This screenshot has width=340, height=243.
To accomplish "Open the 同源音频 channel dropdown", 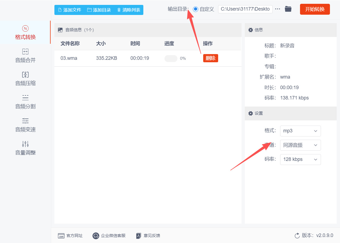I will point(300,145).
